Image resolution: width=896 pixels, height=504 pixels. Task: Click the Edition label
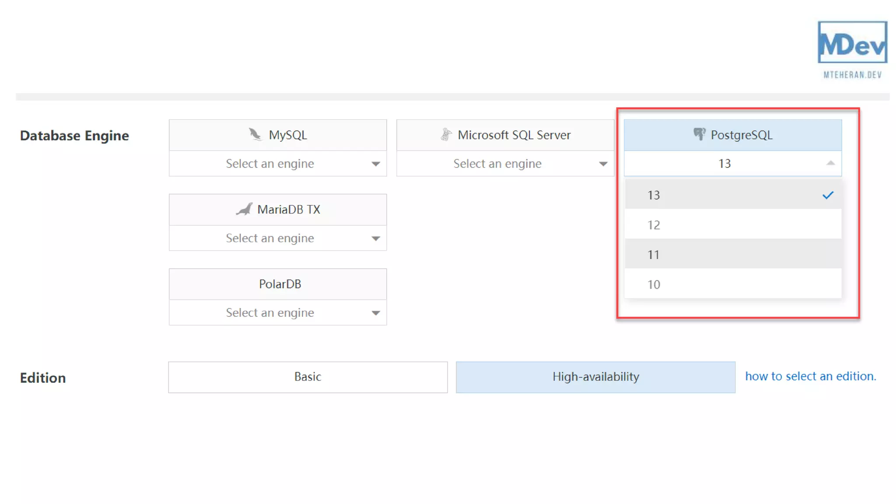pos(43,378)
